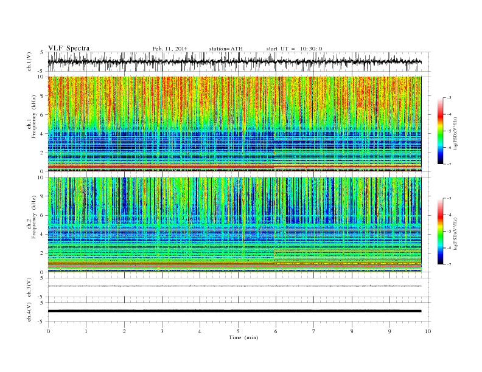Click the ch.1 frequency spectrogram panel
Image resolution: width=482 pixels, height=372 pixels.
click(234, 124)
